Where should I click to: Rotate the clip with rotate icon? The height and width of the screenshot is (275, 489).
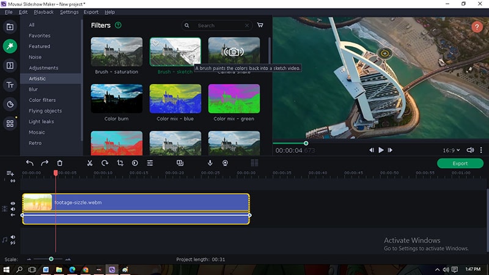coord(105,163)
